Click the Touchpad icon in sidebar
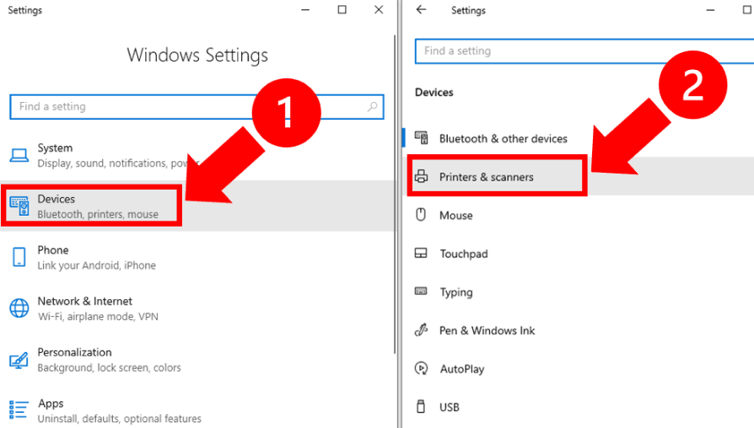This screenshot has height=428, width=754. (x=422, y=254)
